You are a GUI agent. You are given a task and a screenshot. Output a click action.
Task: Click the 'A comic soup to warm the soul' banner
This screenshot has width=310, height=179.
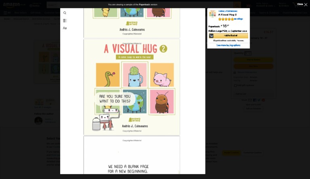point(135,57)
